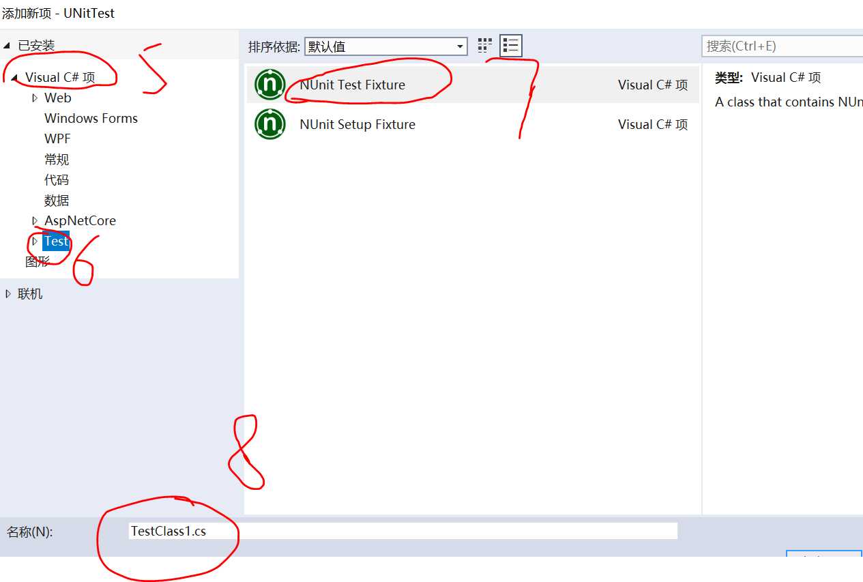Select the 常规 category
The height and width of the screenshot is (582, 863).
point(57,160)
